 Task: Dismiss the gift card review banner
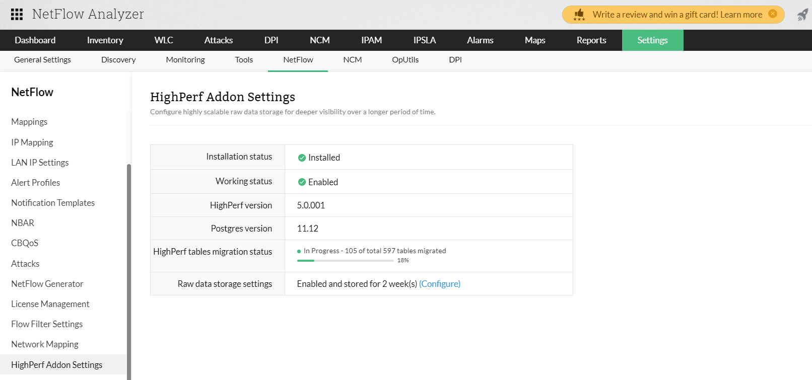tap(772, 14)
